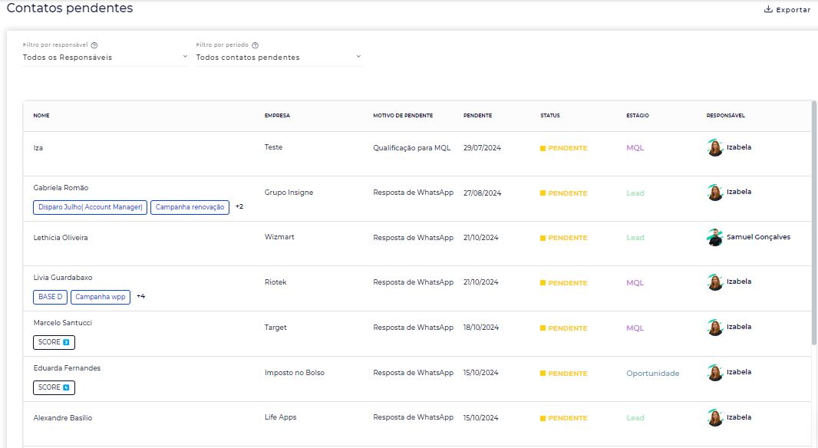Expand the Todos os Responsáveis dropdown
The image size is (818, 448).
point(185,56)
